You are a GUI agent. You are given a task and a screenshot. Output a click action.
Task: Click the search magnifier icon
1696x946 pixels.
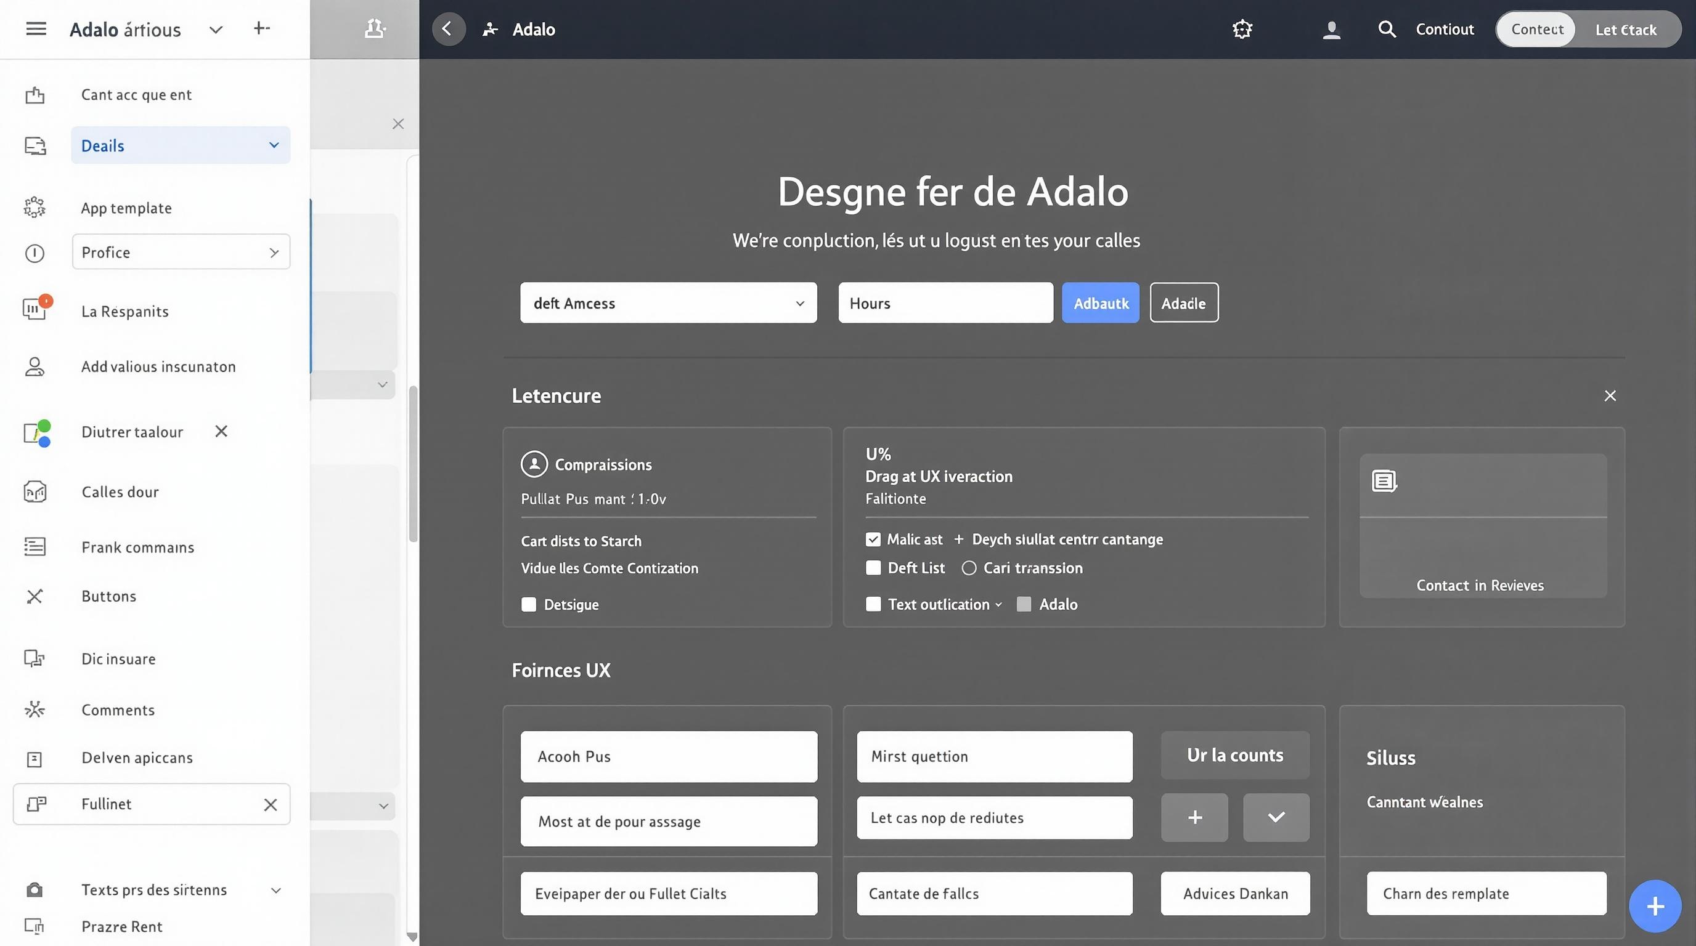1387,29
